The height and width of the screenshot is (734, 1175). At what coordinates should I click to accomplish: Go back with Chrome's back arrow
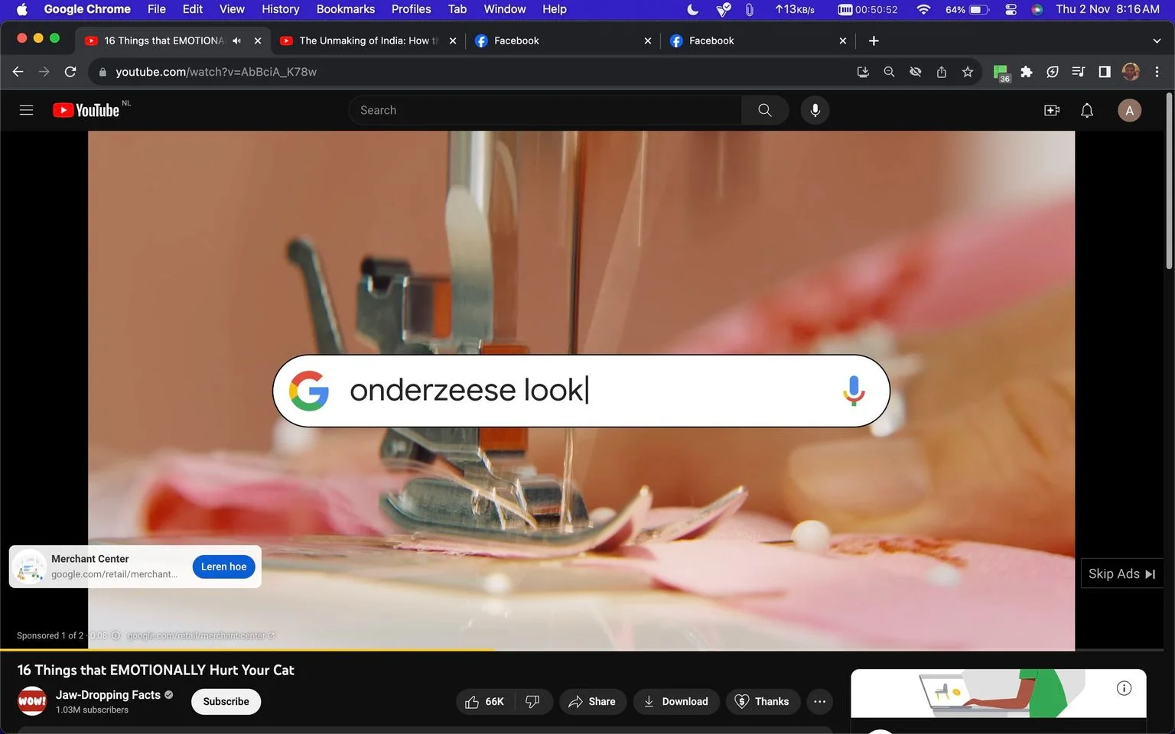pyautogui.click(x=18, y=72)
